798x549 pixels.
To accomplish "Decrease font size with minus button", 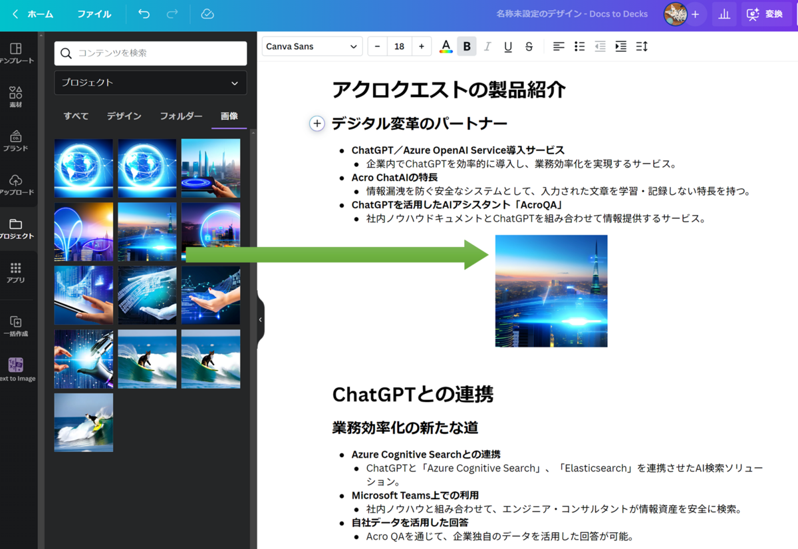I will pos(378,47).
